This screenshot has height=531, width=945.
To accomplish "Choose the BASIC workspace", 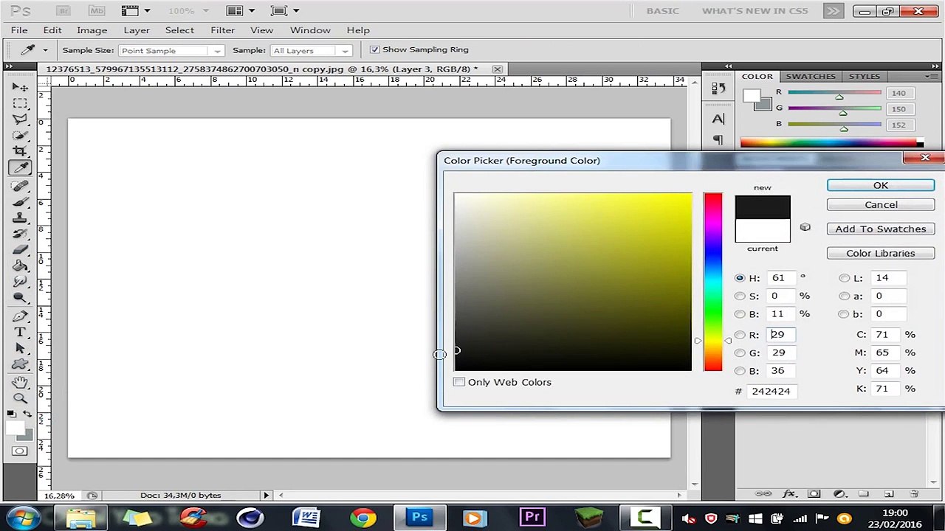I will click(662, 11).
